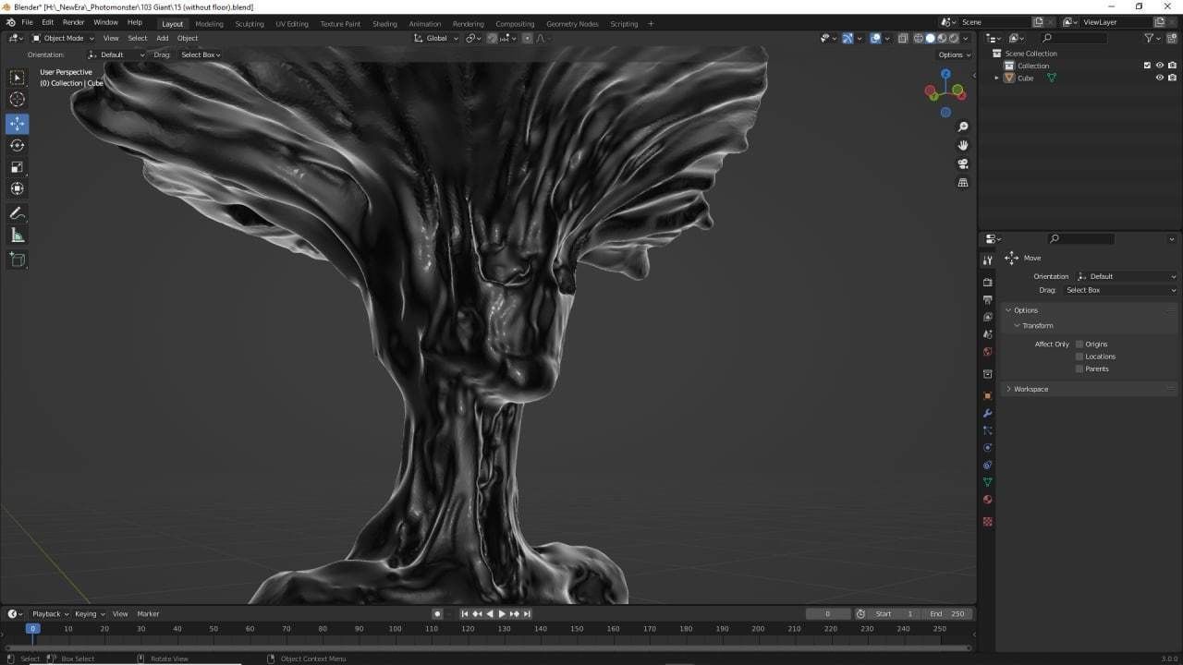Choose the Move tool in the toolbar
The image size is (1183, 665).
point(17,124)
